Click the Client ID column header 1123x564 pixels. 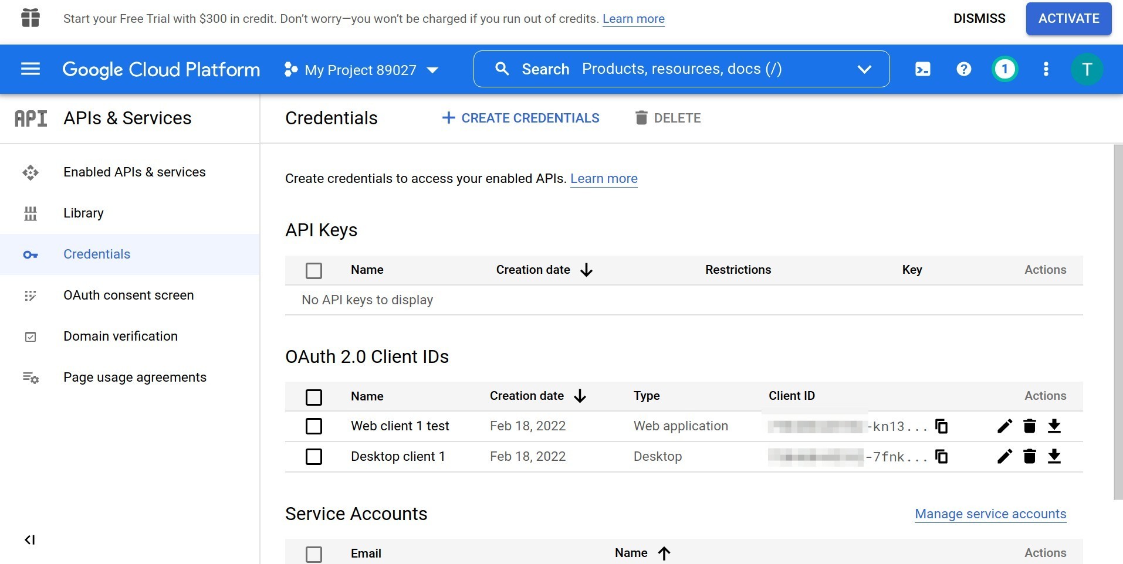pos(791,396)
